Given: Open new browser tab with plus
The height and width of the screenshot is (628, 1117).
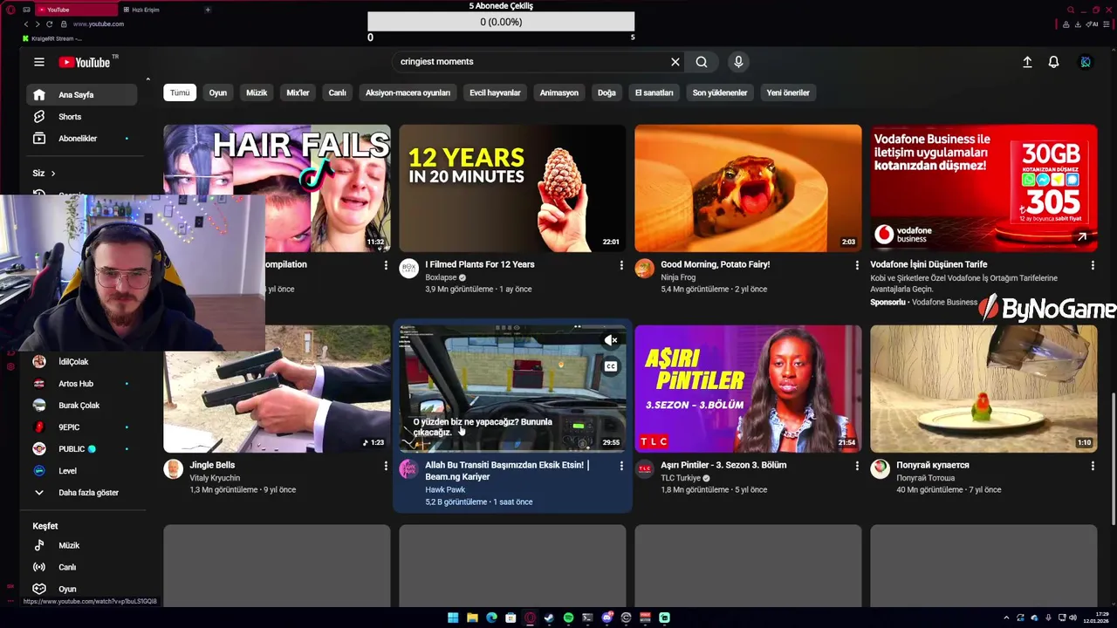Looking at the screenshot, I should [208, 10].
